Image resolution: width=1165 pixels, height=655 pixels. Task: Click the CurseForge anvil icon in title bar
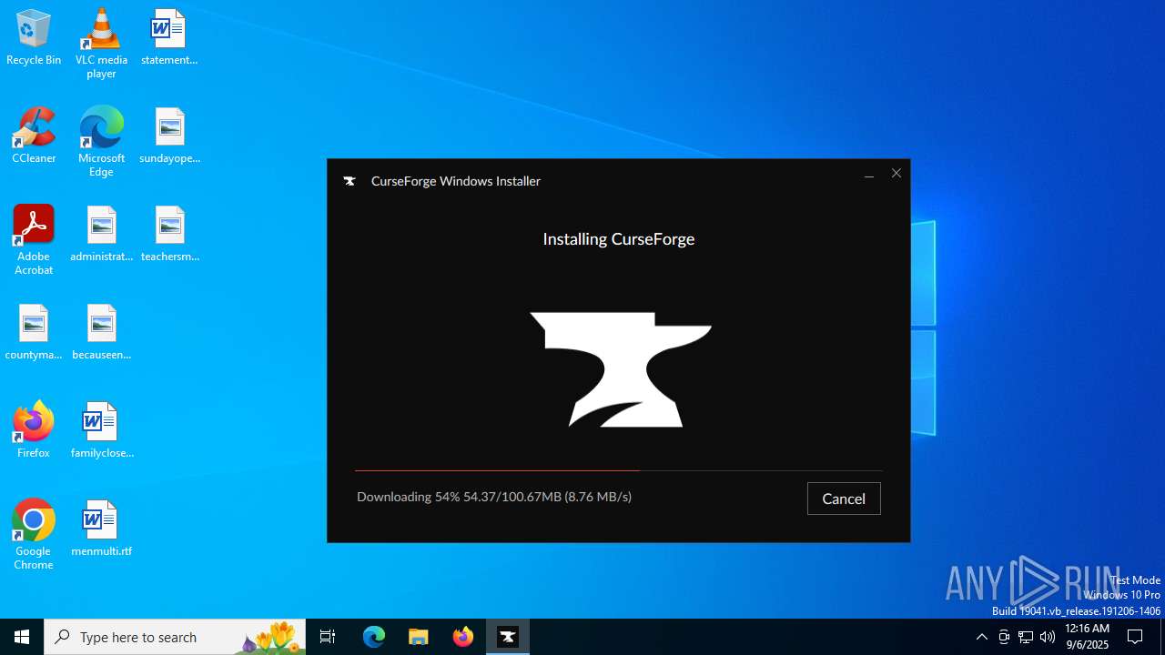pos(349,181)
